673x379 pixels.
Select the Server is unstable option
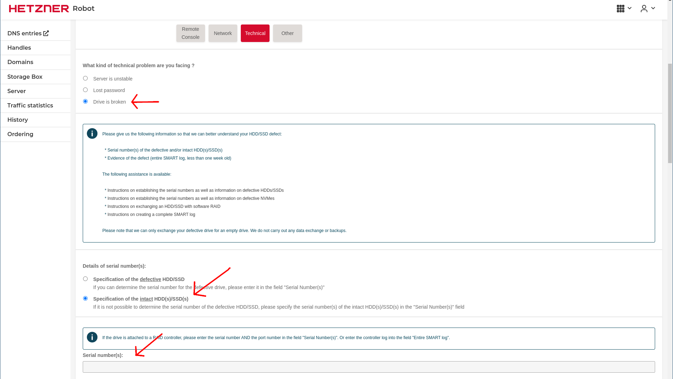(x=85, y=78)
